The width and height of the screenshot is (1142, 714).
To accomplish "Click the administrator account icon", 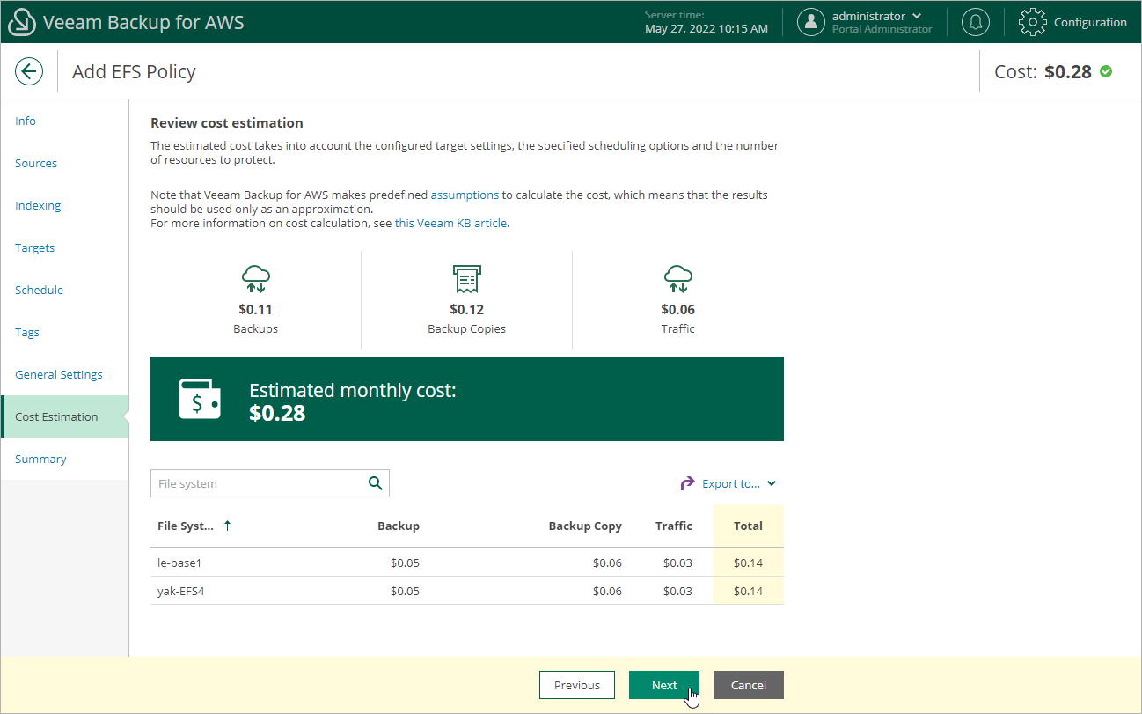I will click(811, 22).
